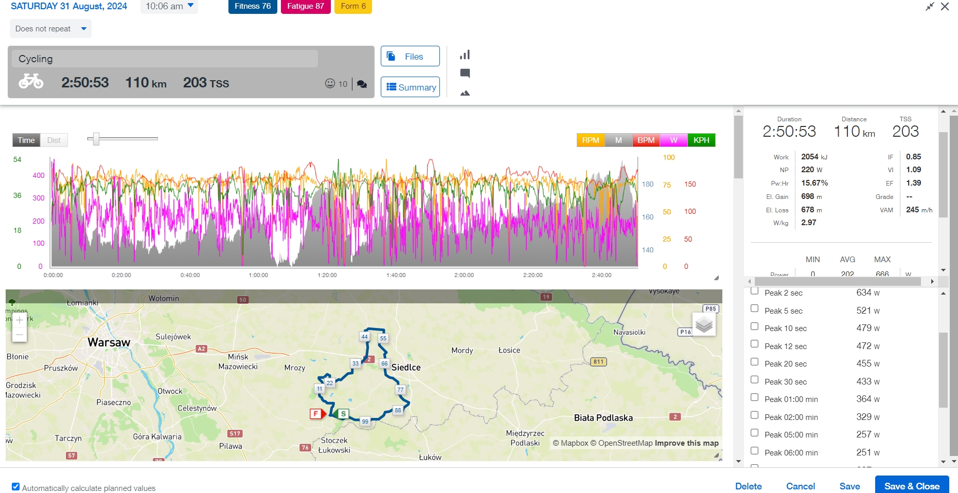This screenshot has height=493, width=958.
Task: Click the bar chart analysis icon
Action: tap(465, 55)
